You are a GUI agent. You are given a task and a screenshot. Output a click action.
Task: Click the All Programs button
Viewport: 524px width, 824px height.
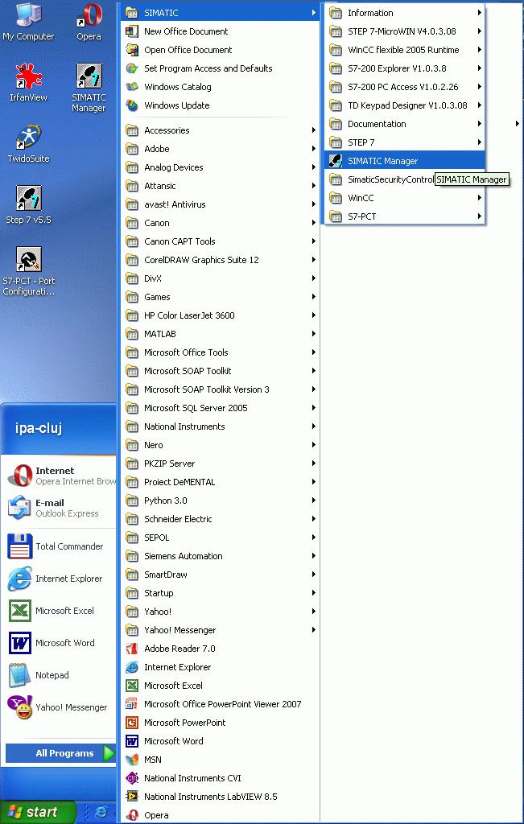[x=60, y=753]
